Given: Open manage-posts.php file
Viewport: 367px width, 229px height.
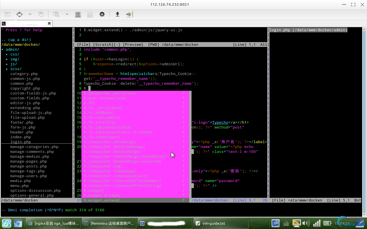Looking at the screenshot, I should coord(29,166).
